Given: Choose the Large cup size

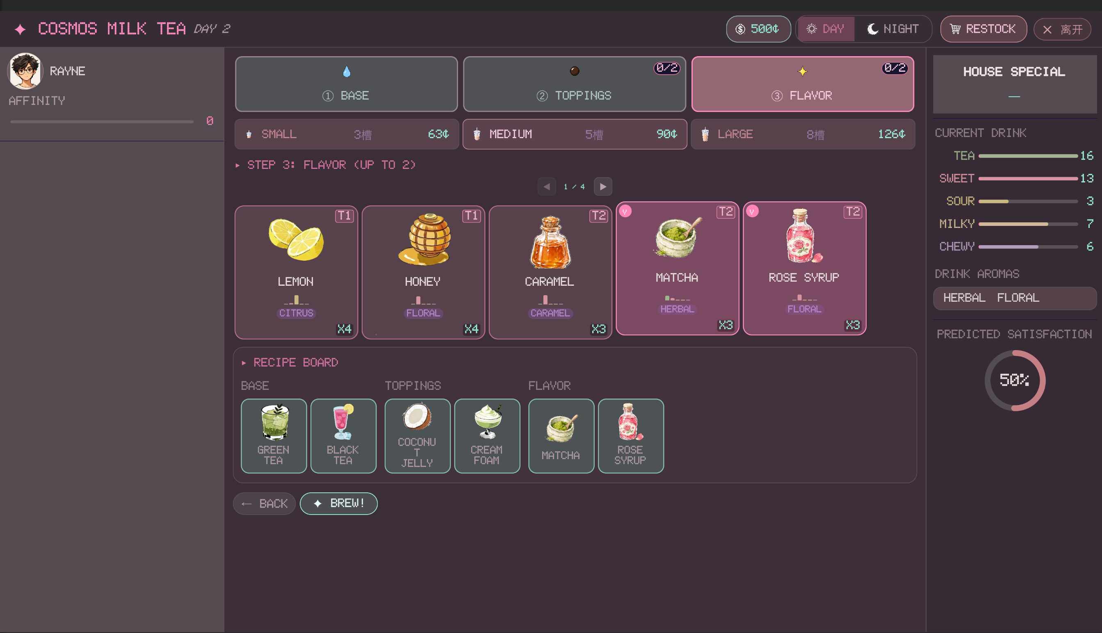Looking at the screenshot, I should (803, 134).
